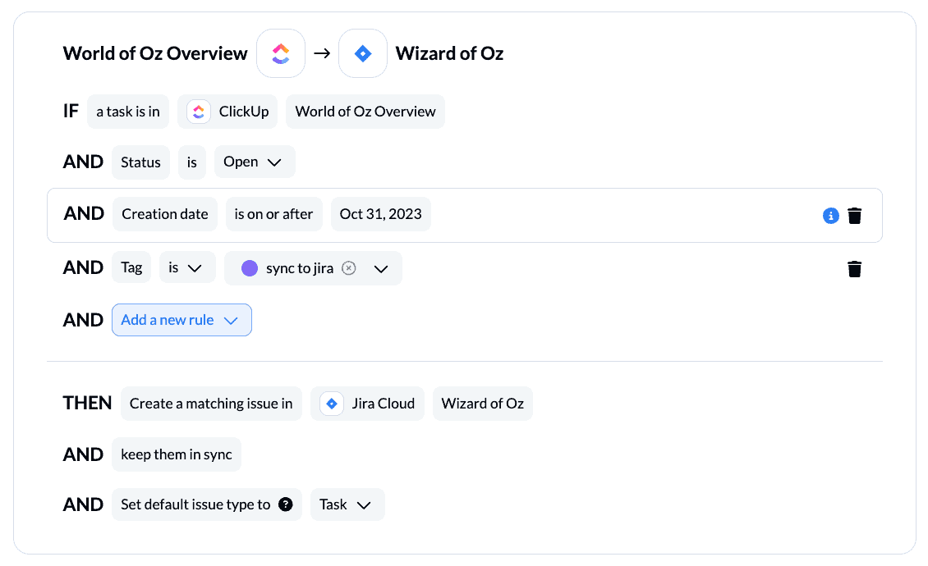
Task: Click 'a task is in' chip
Action: click(128, 112)
